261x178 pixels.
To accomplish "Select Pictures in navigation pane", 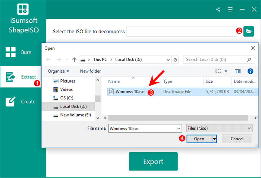I will 68,81.
